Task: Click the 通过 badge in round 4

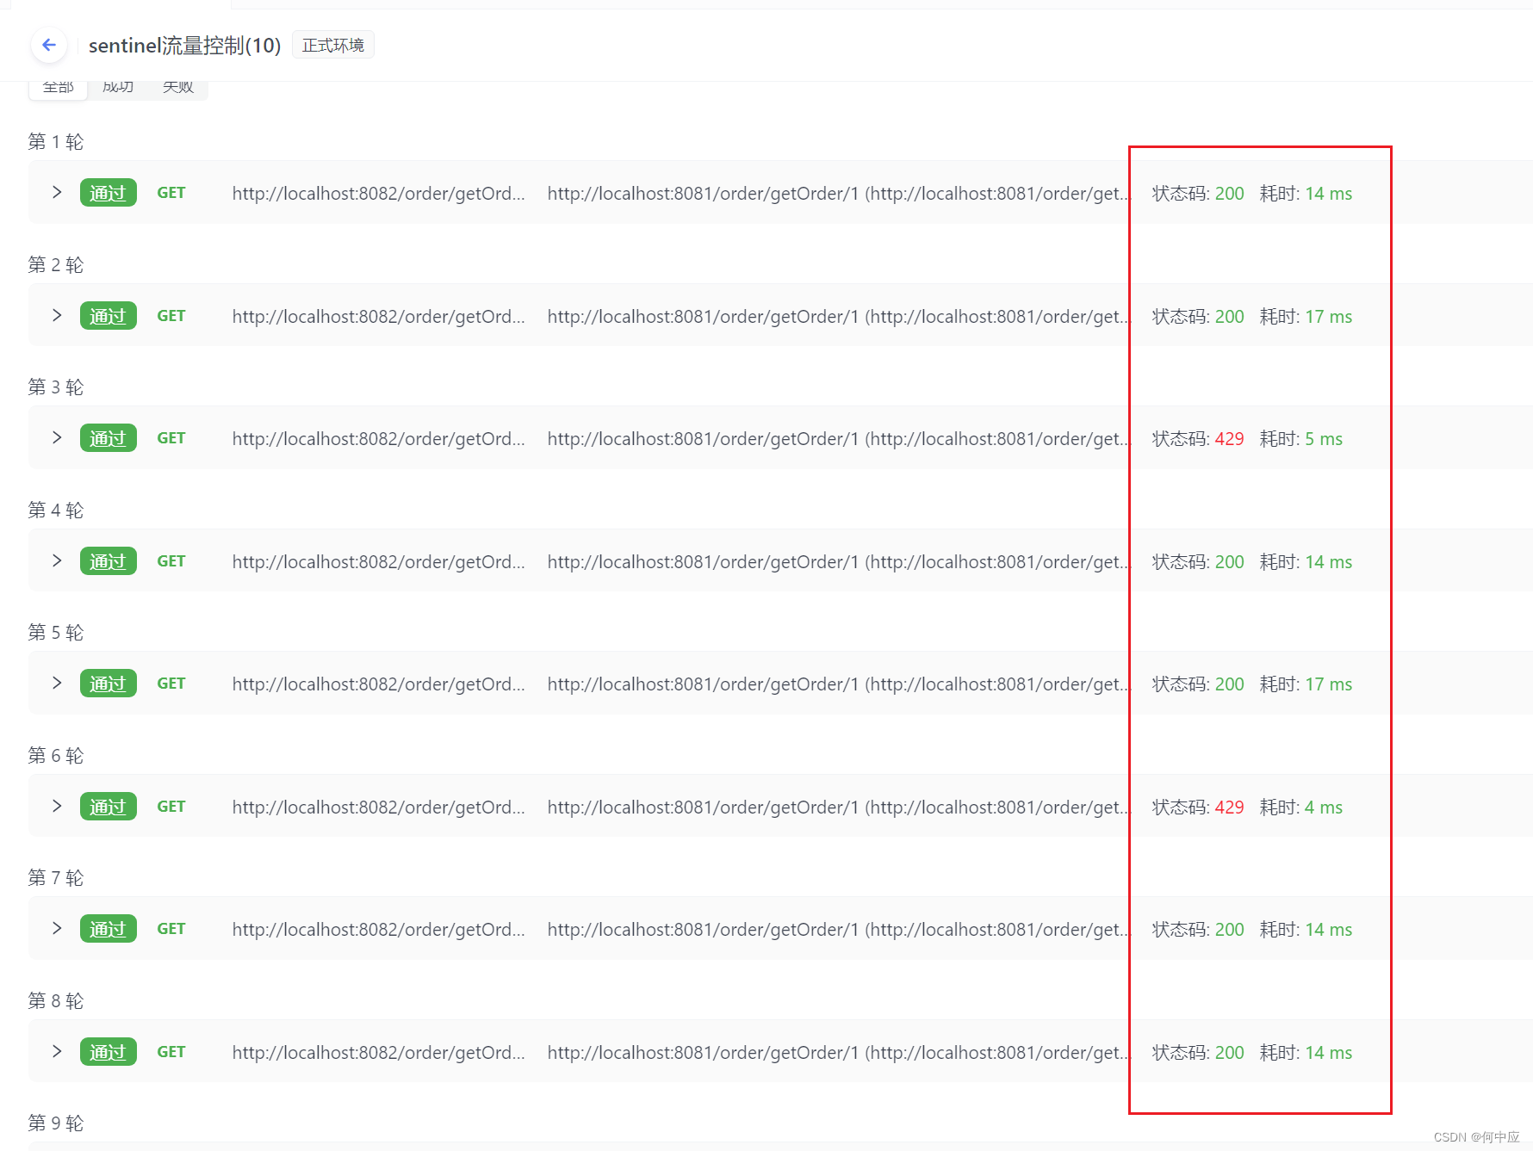Action: (109, 561)
